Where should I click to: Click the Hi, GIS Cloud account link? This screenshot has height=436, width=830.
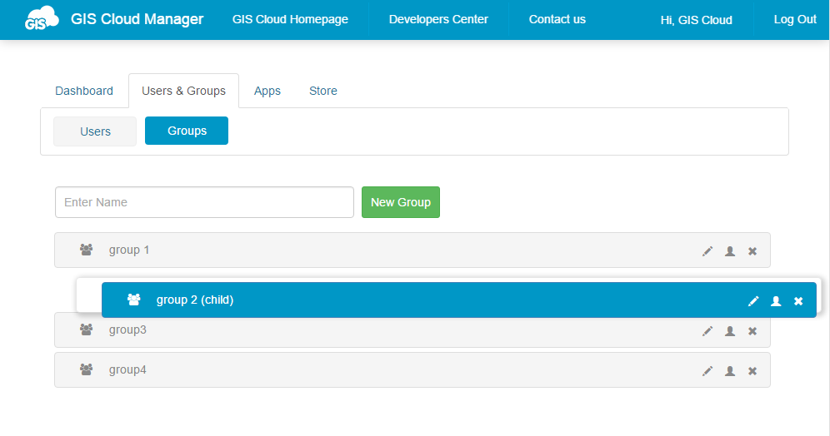click(697, 20)
